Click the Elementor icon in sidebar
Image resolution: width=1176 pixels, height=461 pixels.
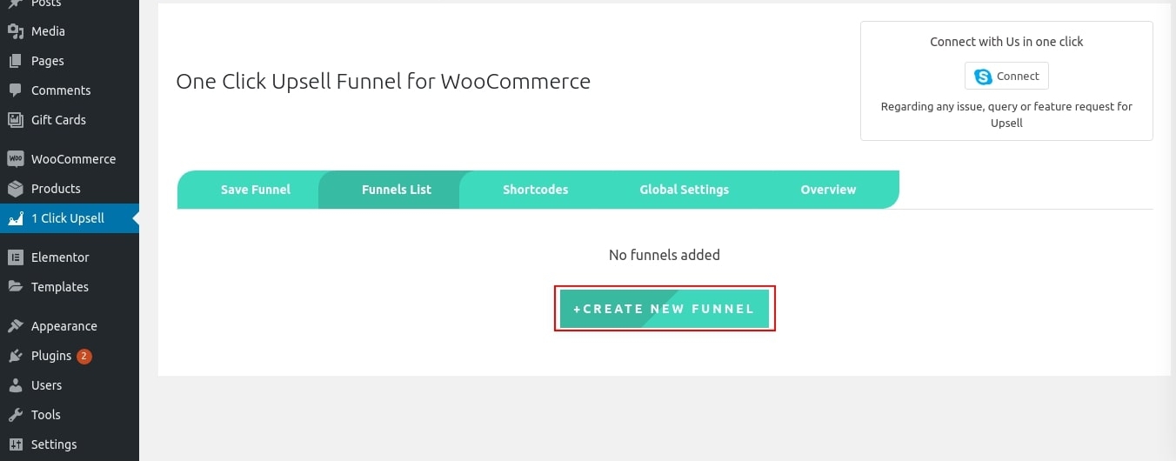pos(15,257)
